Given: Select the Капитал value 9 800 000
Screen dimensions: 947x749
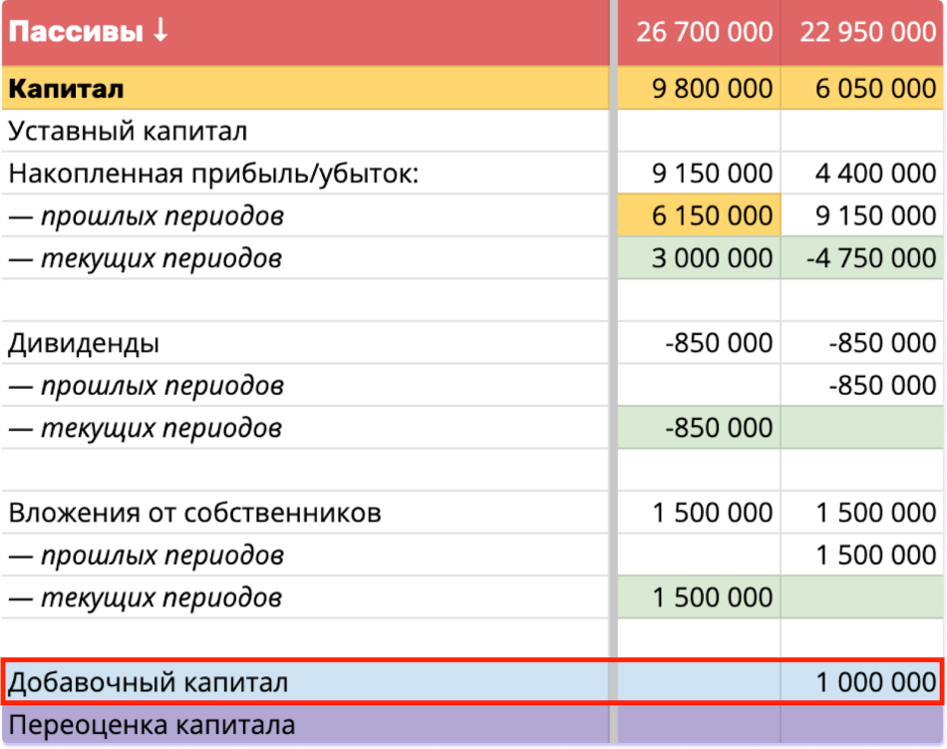Looking at the screenshot, I should tap(712, 89).
